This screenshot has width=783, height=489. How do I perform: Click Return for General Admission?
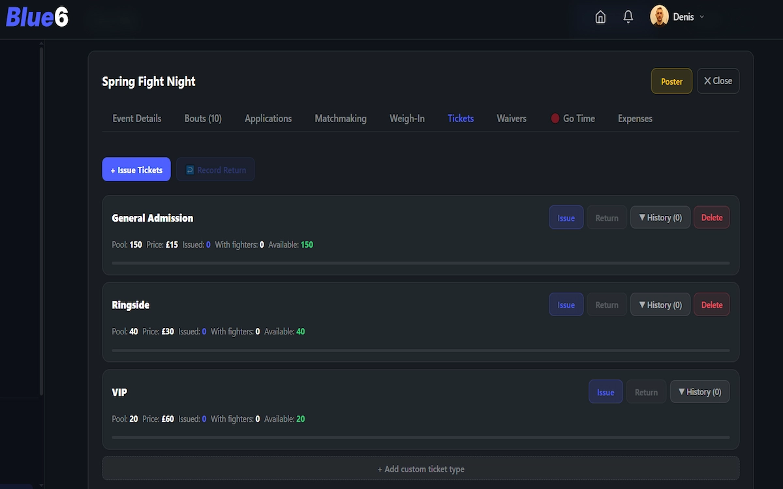coord(607,218)
